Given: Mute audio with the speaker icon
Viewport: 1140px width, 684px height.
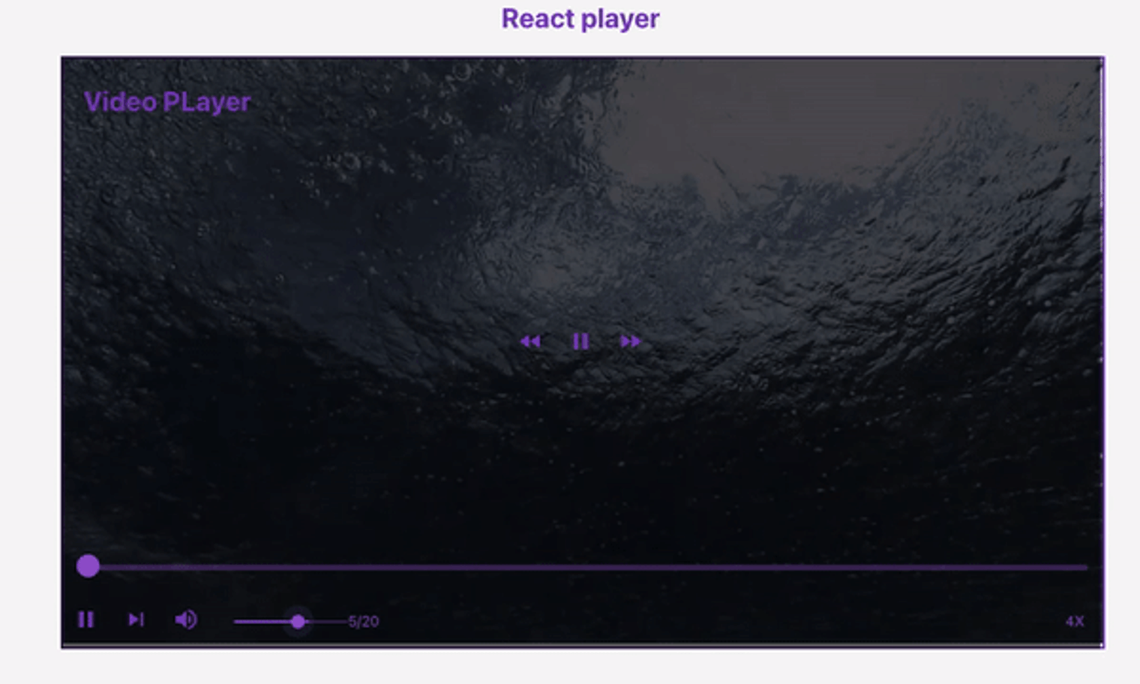Looking at the screenshot, I should coord(186,619).
